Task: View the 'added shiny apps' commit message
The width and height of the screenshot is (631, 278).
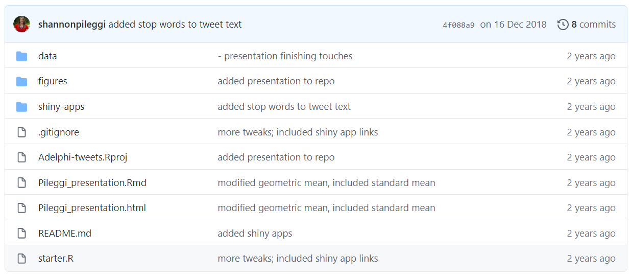Action: point(255,234)
